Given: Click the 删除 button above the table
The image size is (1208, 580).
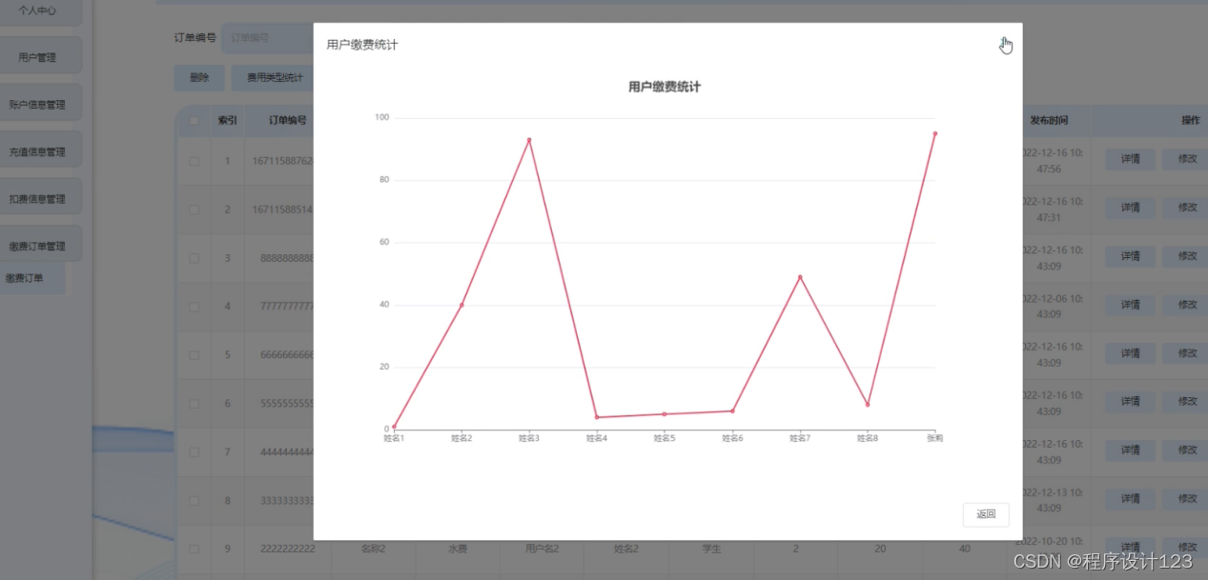Looking at the screenshot, I should pos(199,78).
